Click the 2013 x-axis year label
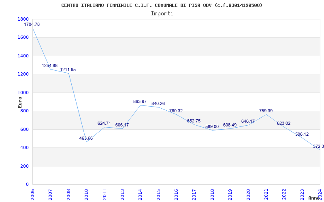Image resolution: width=324 pixels, height=202 pixels. tap(122, 194)
